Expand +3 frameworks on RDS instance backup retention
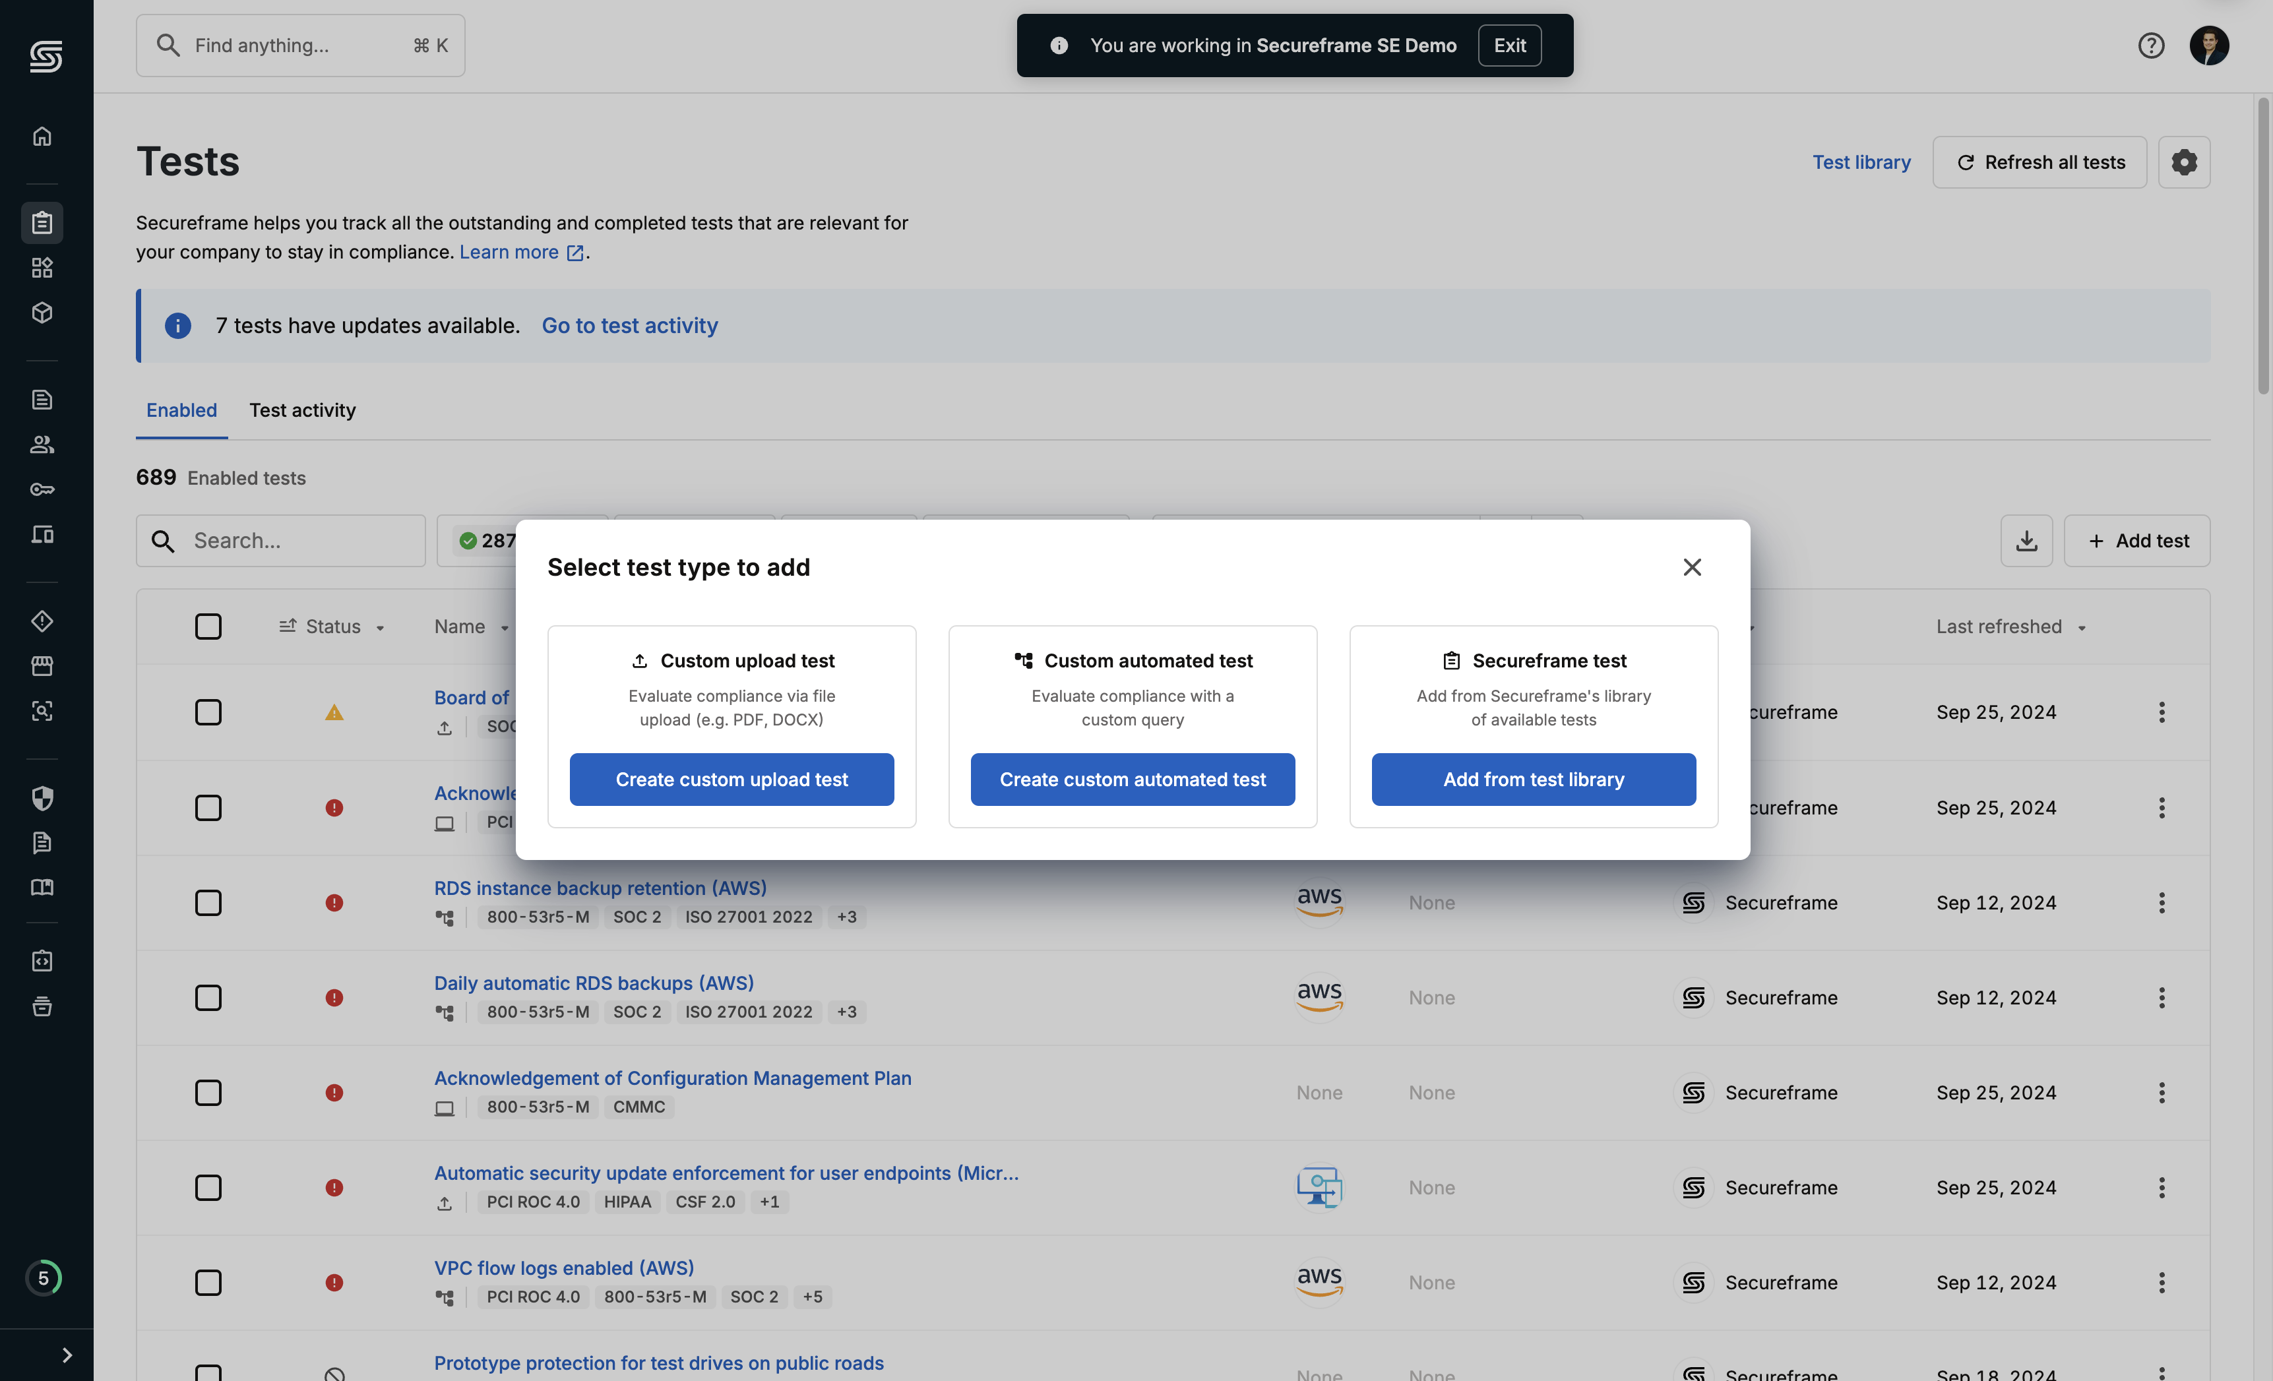Viewport: 2273px width, 1381px height. click(847, 917)
